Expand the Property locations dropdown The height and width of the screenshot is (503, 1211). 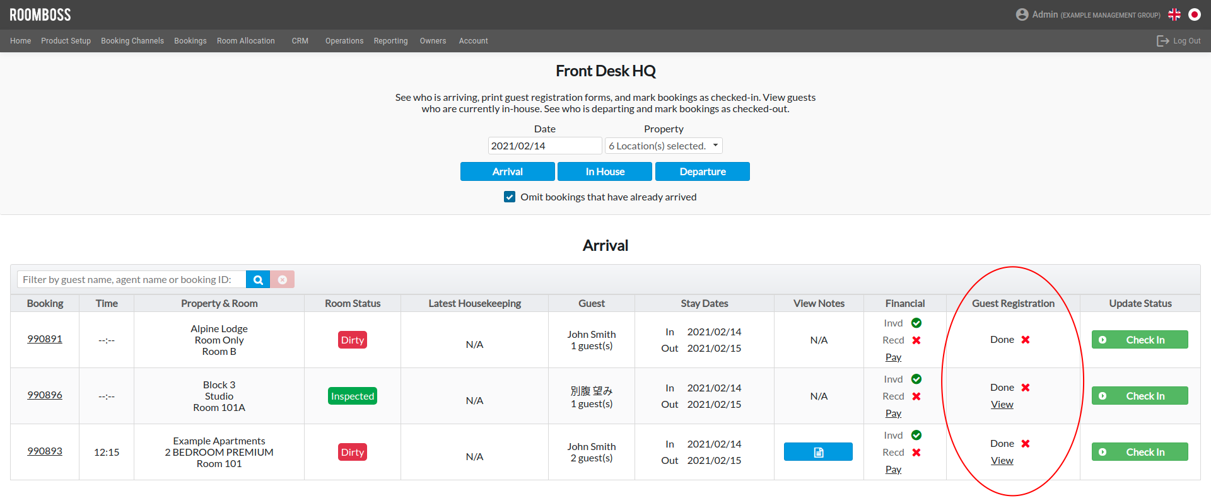point(664,146)
